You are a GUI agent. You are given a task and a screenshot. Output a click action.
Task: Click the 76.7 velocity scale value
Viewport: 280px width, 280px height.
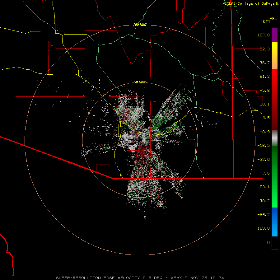[265, 63]
